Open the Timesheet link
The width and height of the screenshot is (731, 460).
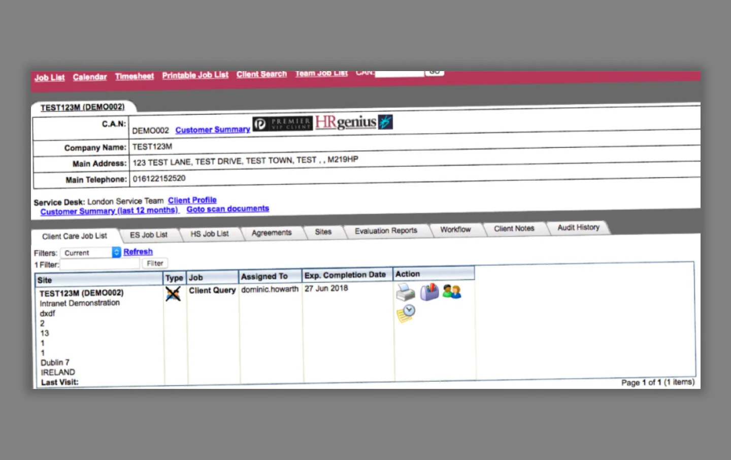(x=135, y=76)
